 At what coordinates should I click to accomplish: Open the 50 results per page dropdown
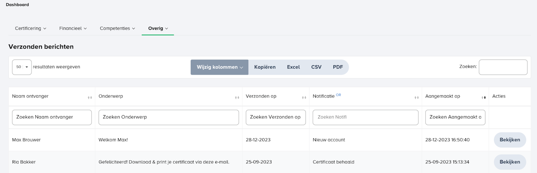point(22,67)
